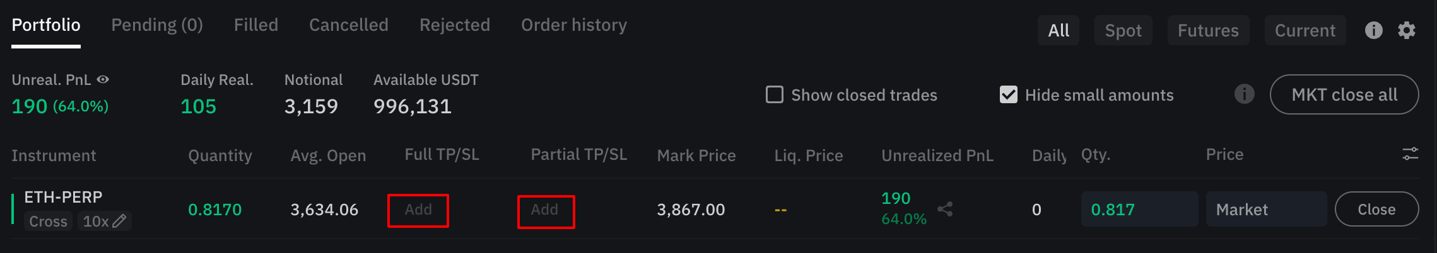The height and width of the screenshot is (253, 1437).
Task: Add Partial TP/SL for ETH-PERP
Action: click(x=546, y=211)
